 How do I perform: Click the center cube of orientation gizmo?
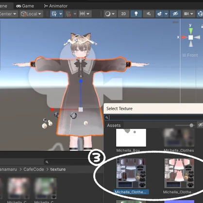pyautogui.click(x=191, y=37)
